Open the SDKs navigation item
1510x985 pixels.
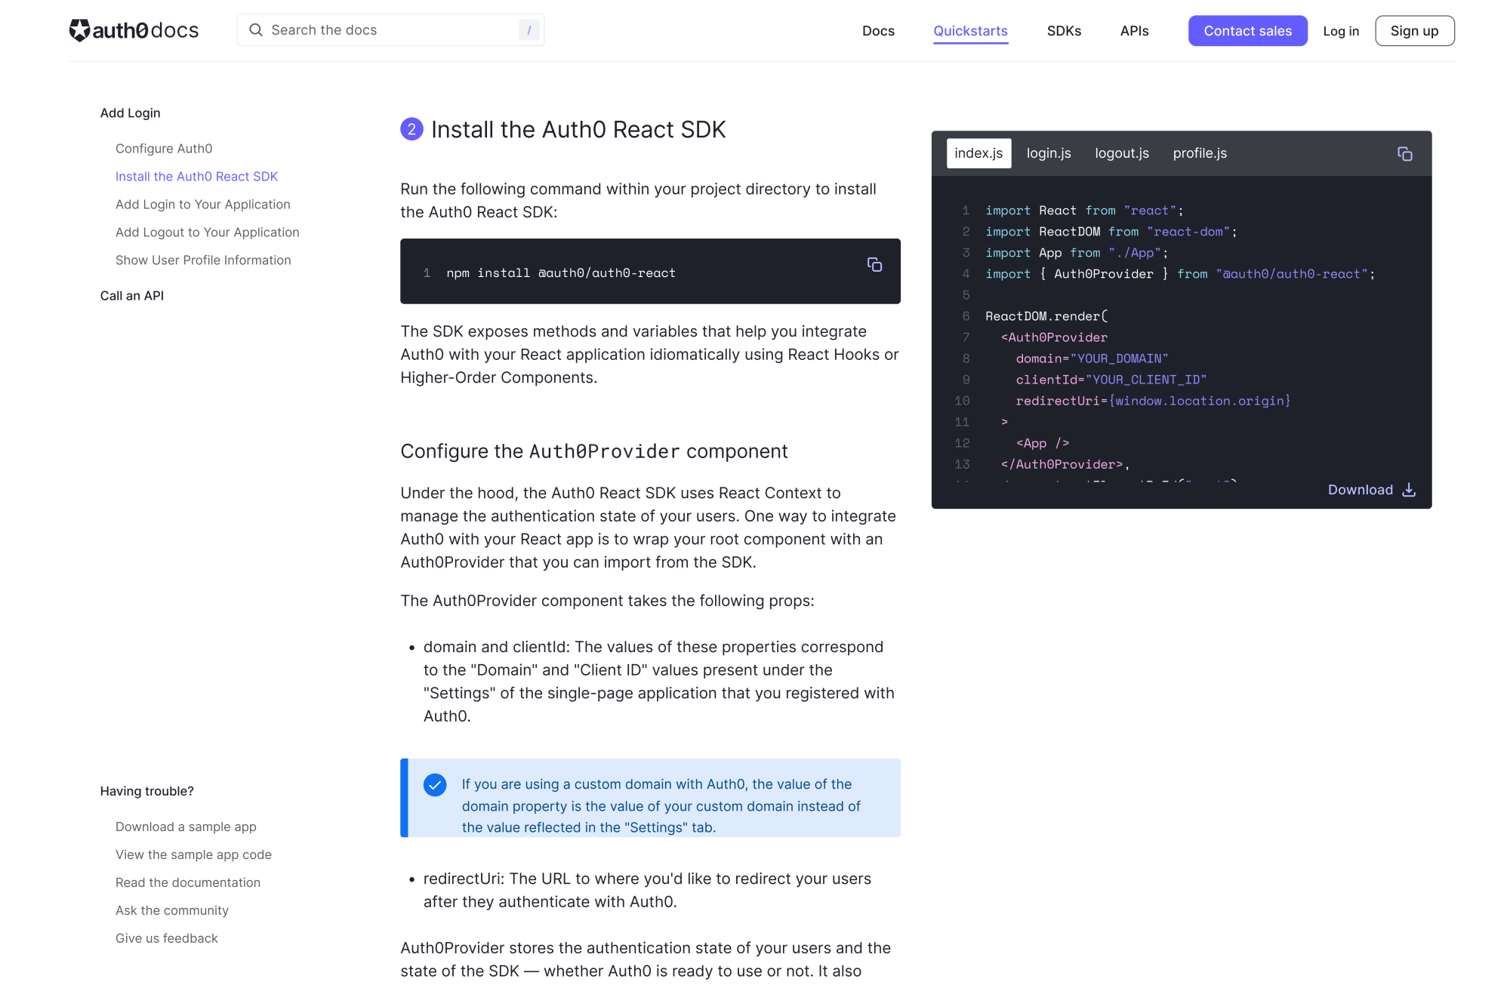click(x=1064, y=31)
